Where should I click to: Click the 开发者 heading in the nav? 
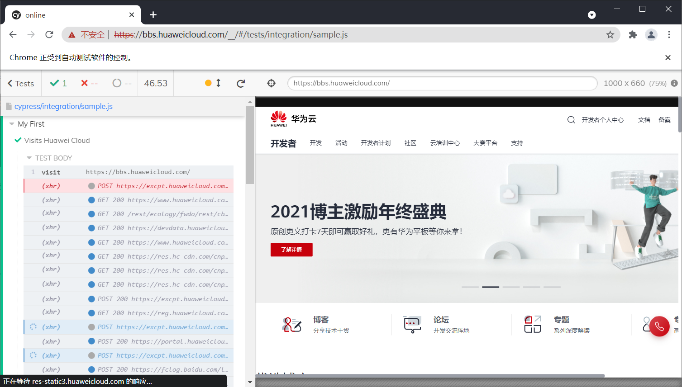[283, 143]
